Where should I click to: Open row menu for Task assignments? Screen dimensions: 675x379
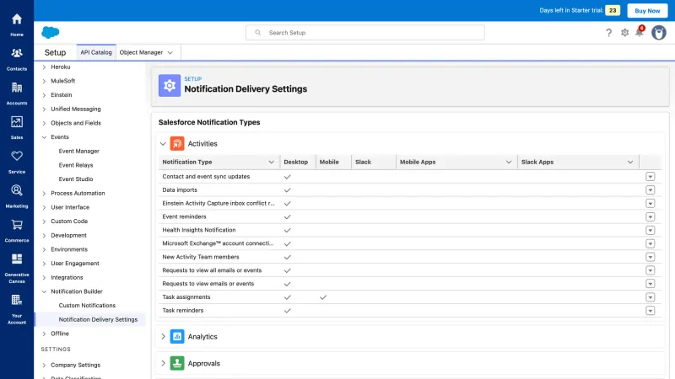(x=650, y=297)
